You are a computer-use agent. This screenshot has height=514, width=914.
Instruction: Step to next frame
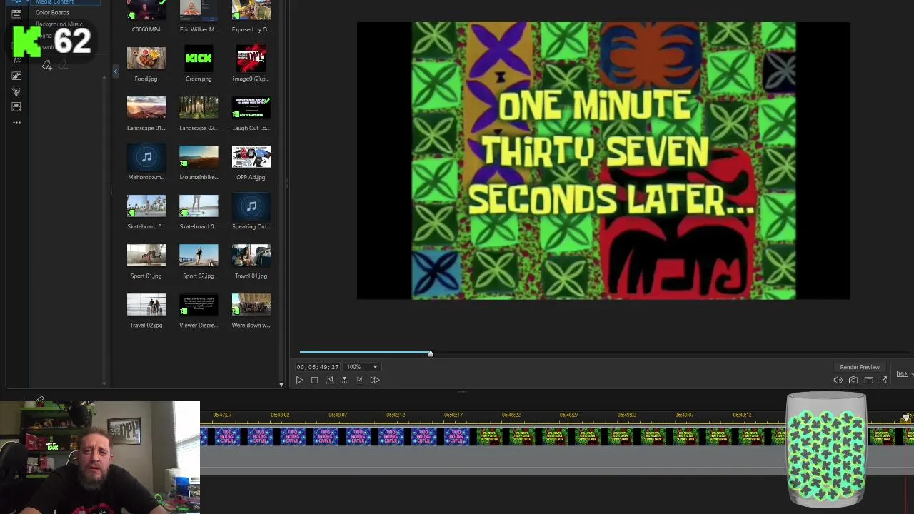(359, 380)
